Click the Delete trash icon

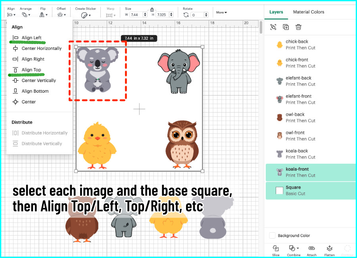pos(298,27)
